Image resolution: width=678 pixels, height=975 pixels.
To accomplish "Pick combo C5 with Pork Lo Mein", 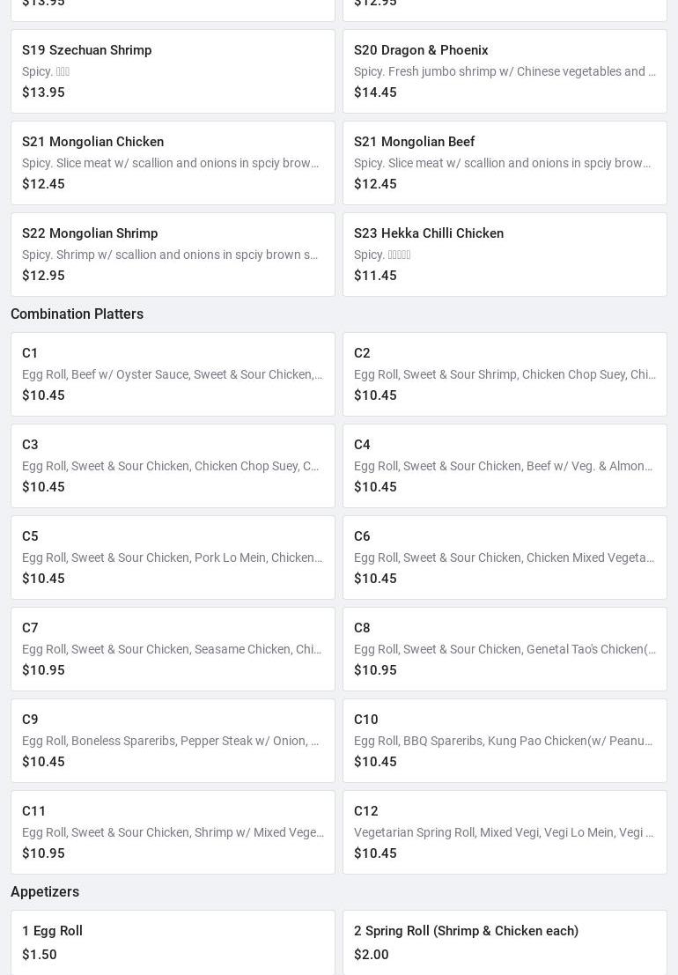I will (173, 558).
